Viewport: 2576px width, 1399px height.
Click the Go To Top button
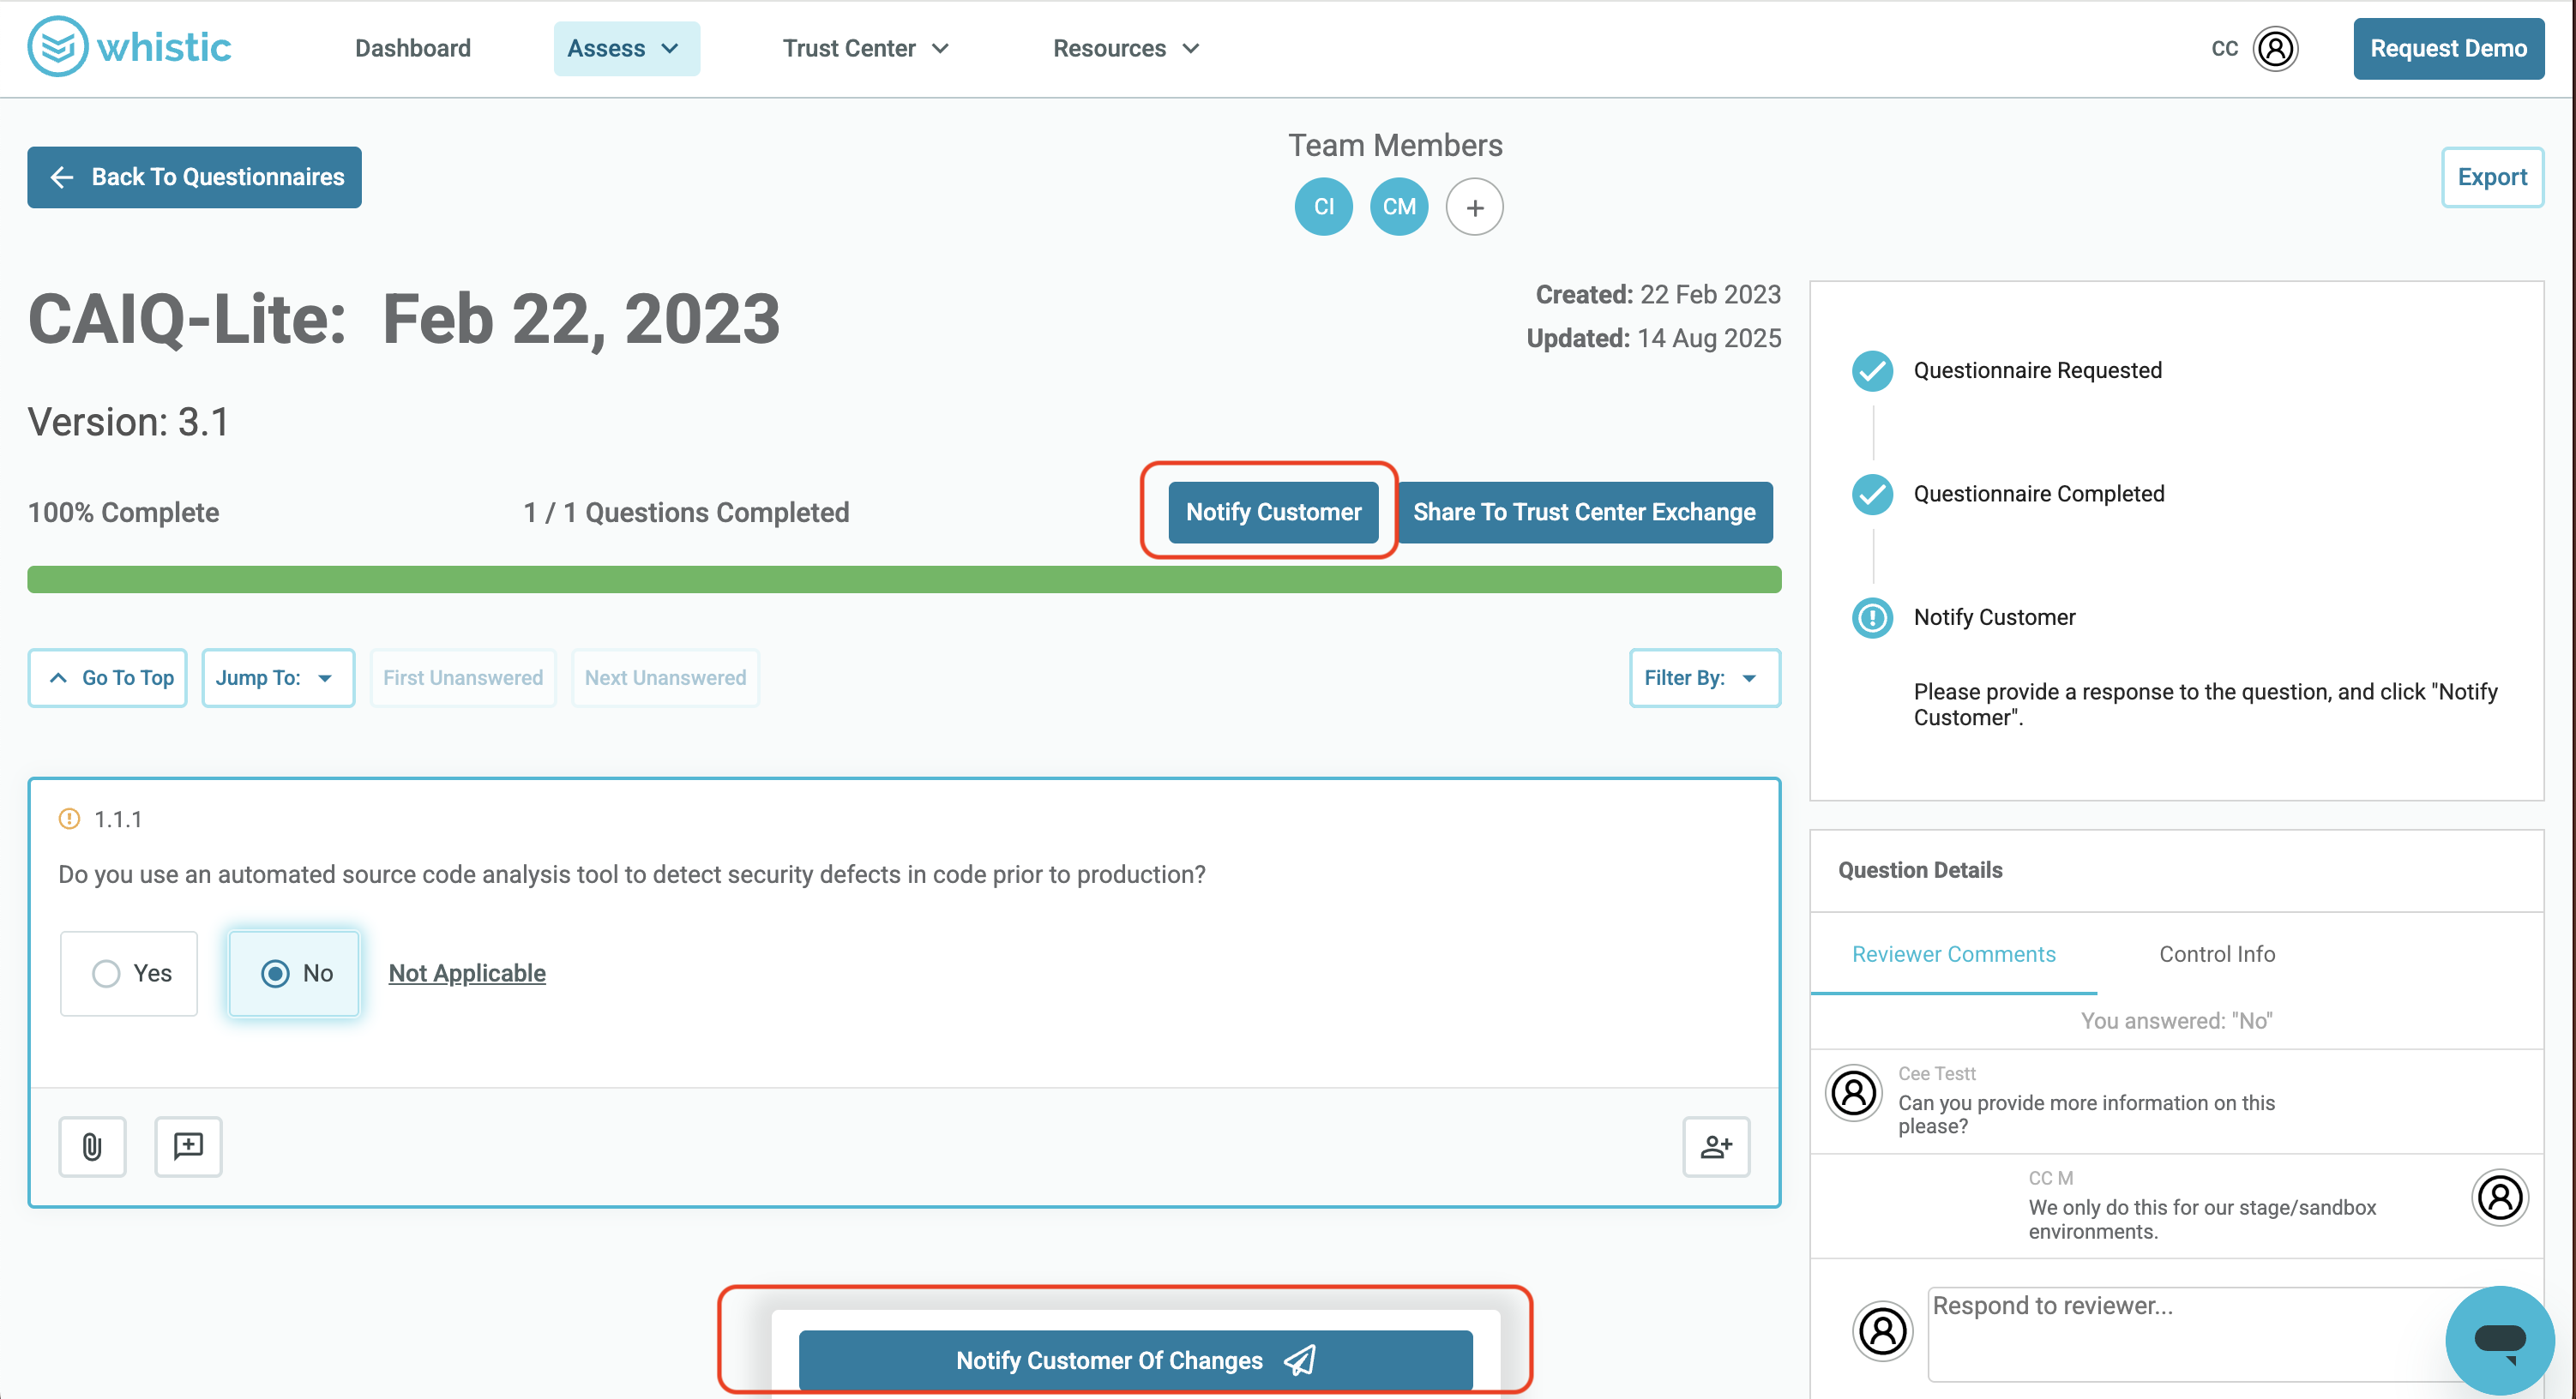click(x=108, y=678)
